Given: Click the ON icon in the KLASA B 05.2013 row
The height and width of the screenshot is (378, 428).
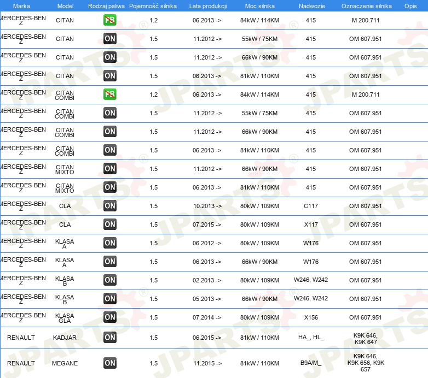Looking at the screenshot, I should click(x=109, y=298).
